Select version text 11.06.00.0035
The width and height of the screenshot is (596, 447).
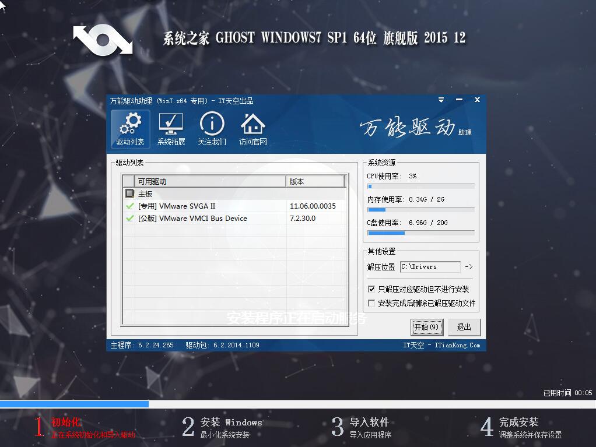coord(313,206)
